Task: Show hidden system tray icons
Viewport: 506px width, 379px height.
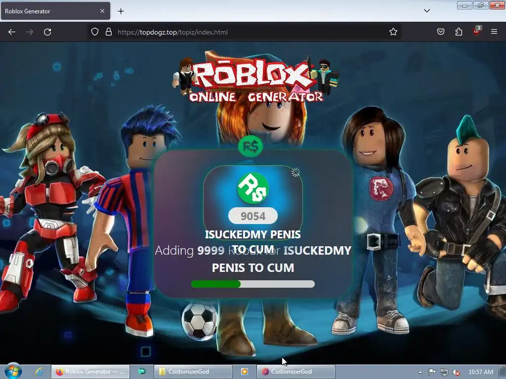Action: click(x=420, y=372)
